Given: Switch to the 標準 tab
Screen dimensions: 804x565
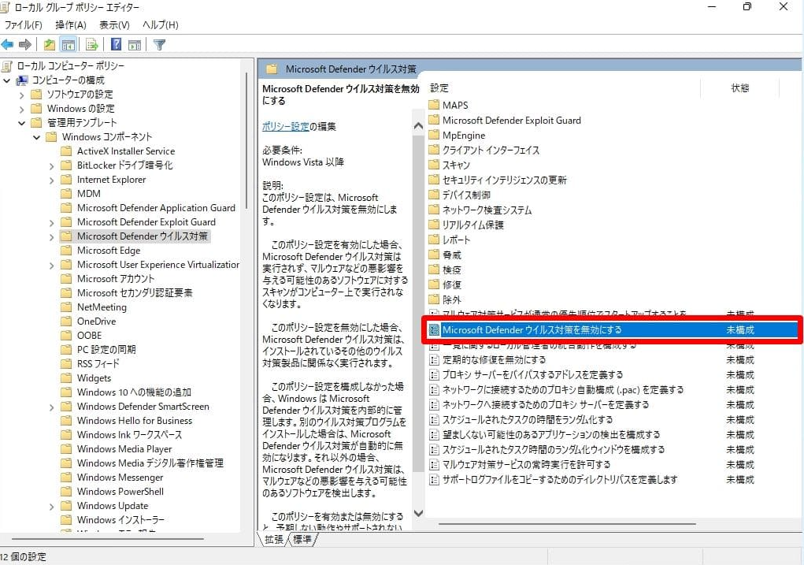Looking at the screenshot, I should (302, 539).
